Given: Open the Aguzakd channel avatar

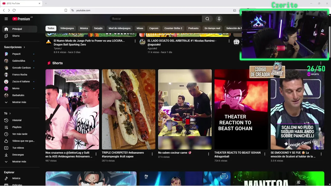Looking at the screenshot, I should pos(142,42).
